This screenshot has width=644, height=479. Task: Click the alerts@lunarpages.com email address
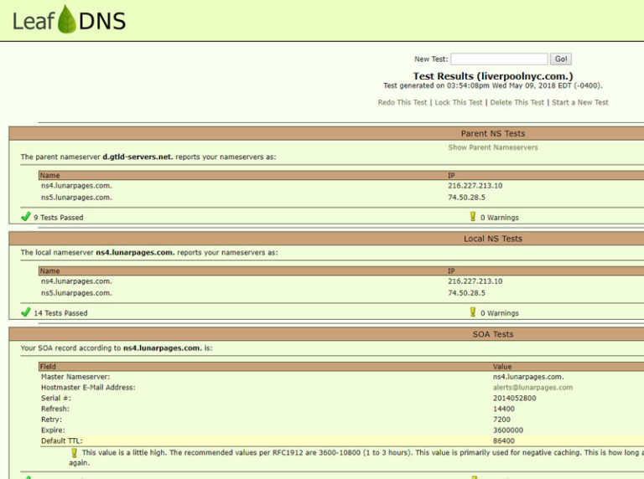tap(532, 388)
